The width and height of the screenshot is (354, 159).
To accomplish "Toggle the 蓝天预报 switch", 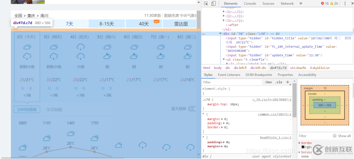I will (192, 109).
